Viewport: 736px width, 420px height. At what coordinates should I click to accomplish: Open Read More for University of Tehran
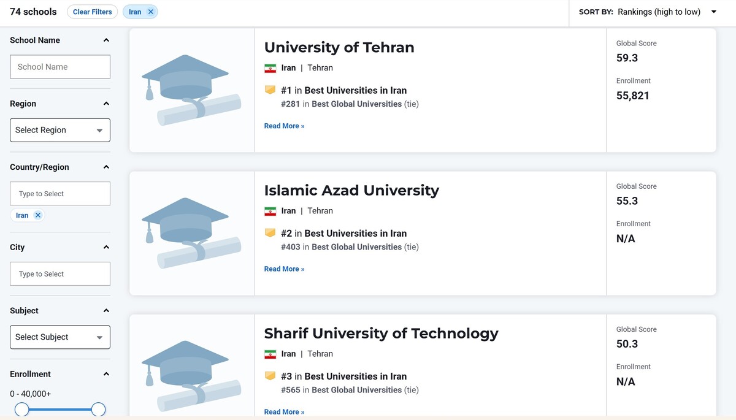click(284, 126)
